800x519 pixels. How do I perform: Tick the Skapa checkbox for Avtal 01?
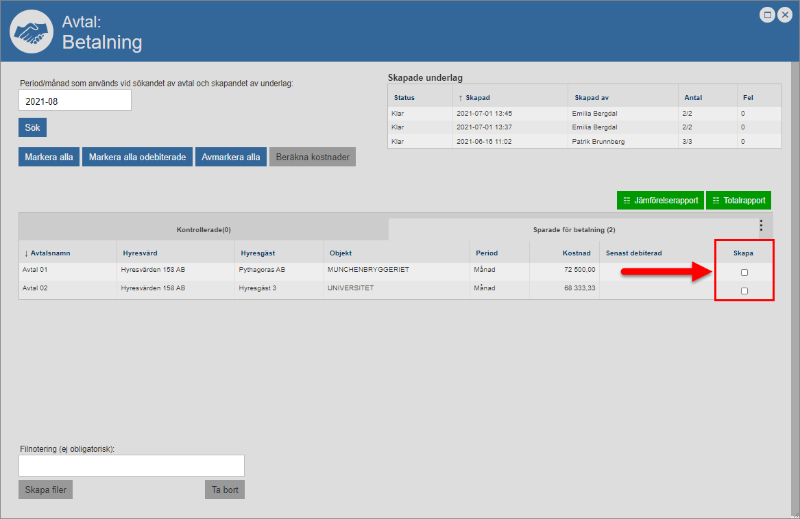[x=744, y=273]
